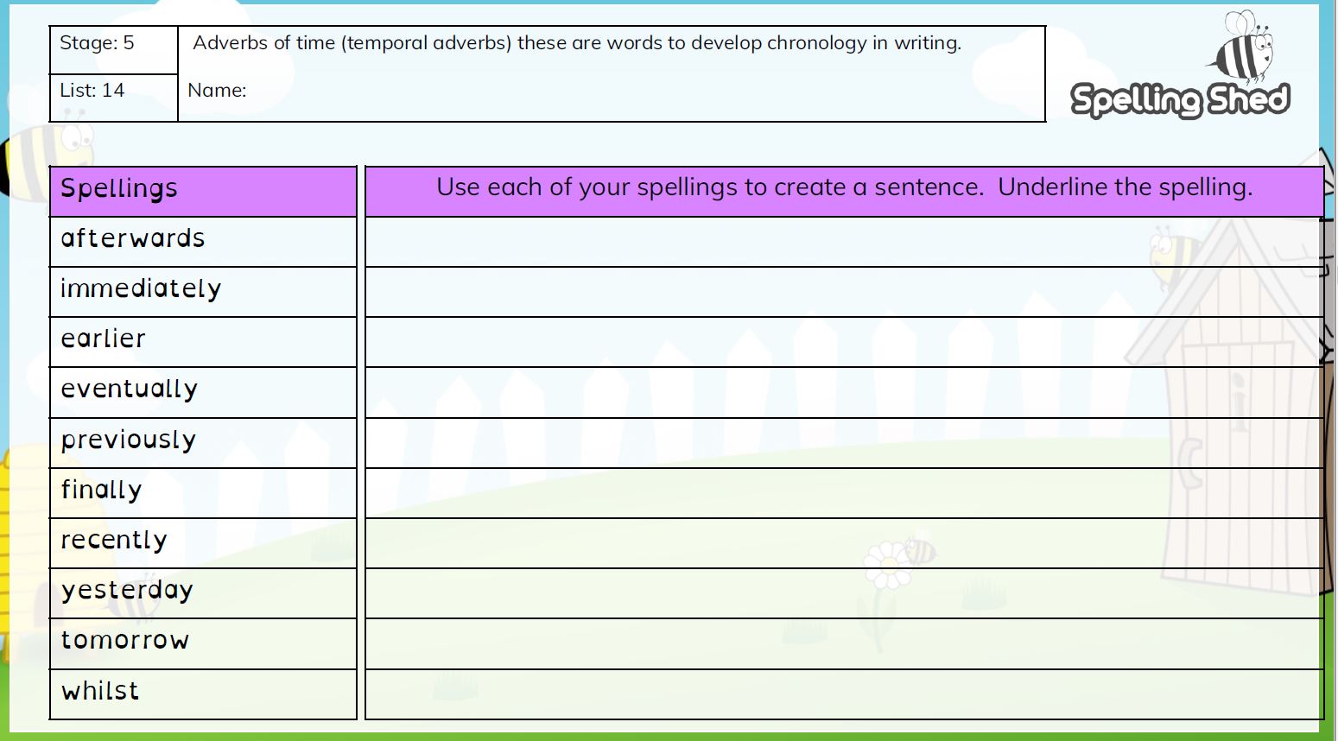Click the purple Spellings header cell
This screenshot has height=741, width=1338.
tap(203, 190)
